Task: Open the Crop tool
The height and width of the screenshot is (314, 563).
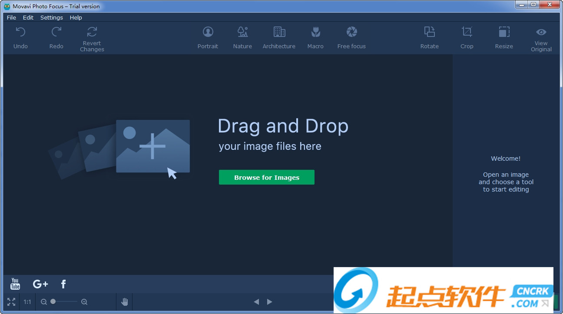Action: (x=467, y=37)
